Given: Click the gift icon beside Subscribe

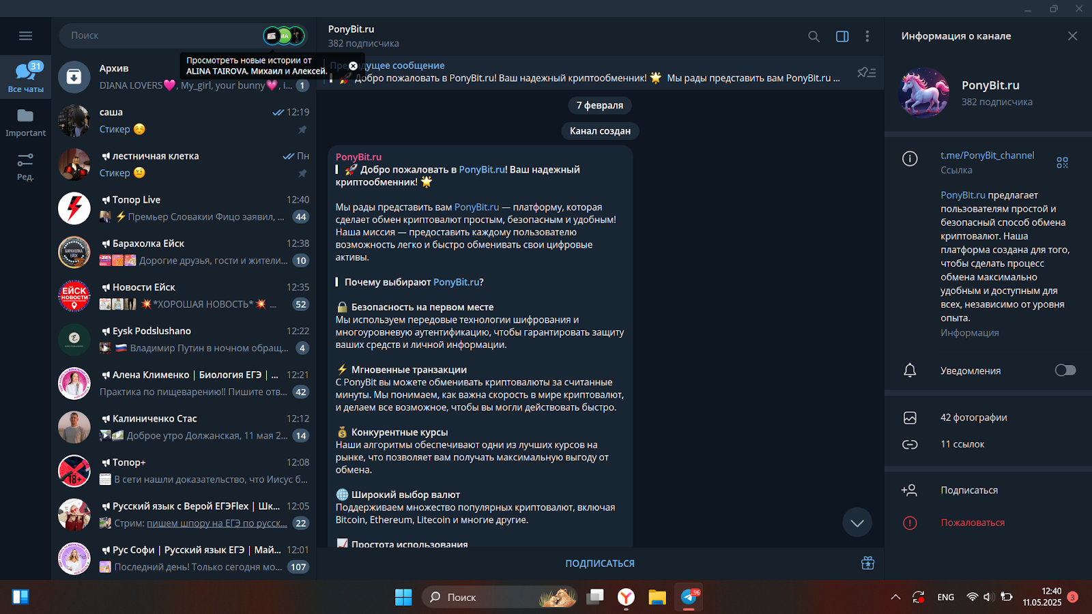Looking at the screenshot, I should 867,564.
